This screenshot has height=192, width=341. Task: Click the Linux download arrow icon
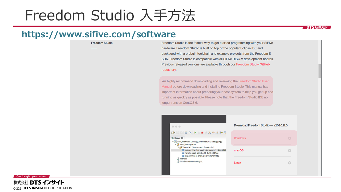coord(289,163)
